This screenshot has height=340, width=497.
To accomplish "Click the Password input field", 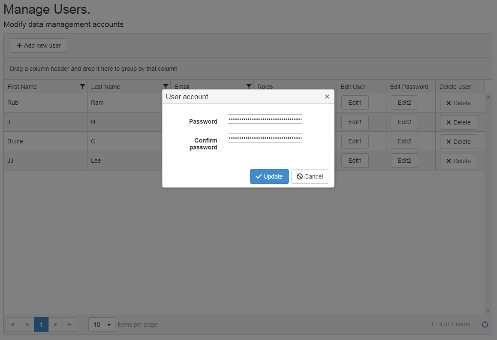I will pos(265,119).
